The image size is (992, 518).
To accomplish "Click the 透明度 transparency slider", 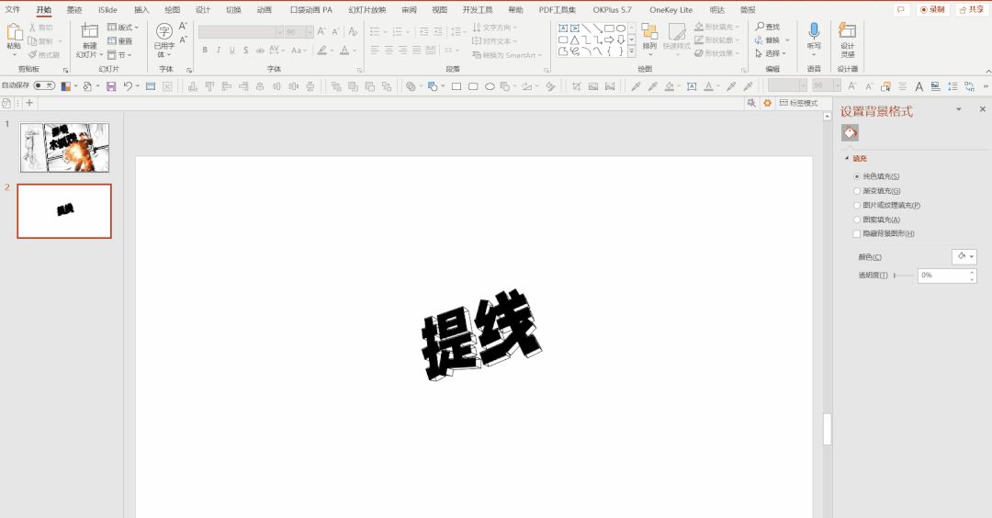I will coord(904,276).
